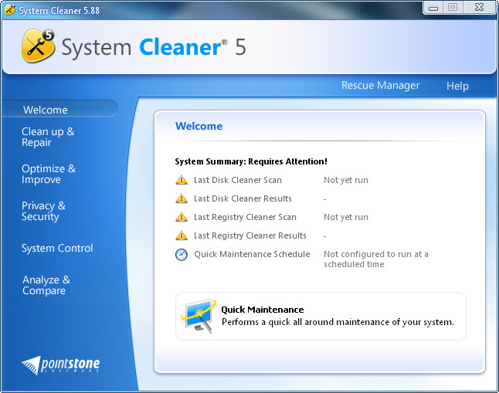
Task: Click warning icon beside Last Disk Cleaner Scan
Action: pyautogui.click(x=182, y=180)
